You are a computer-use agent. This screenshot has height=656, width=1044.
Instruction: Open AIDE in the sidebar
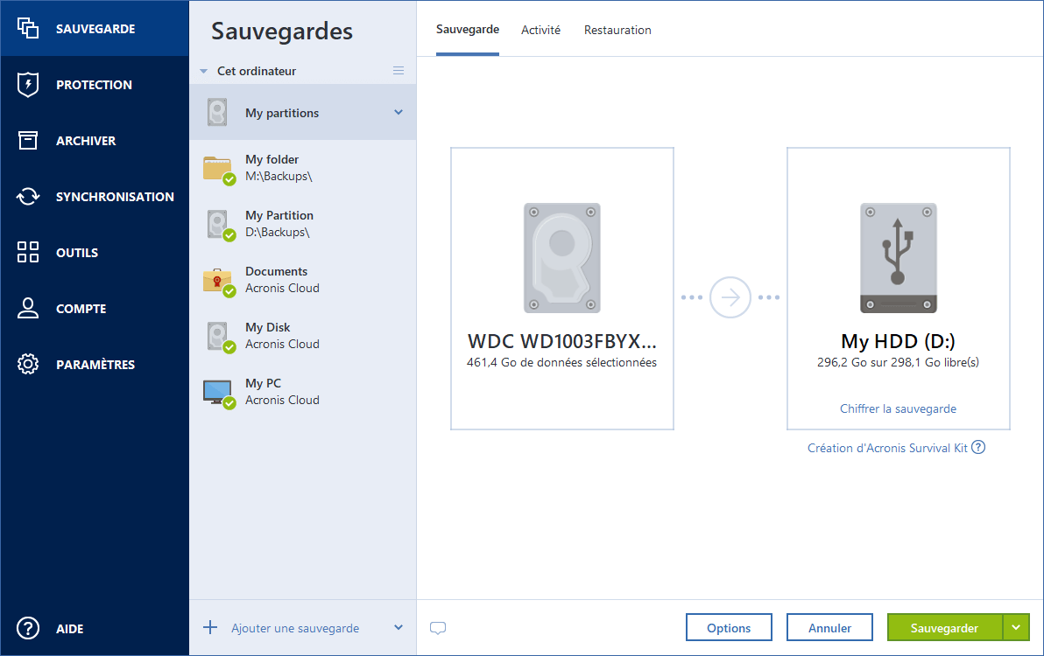point(95,628)
